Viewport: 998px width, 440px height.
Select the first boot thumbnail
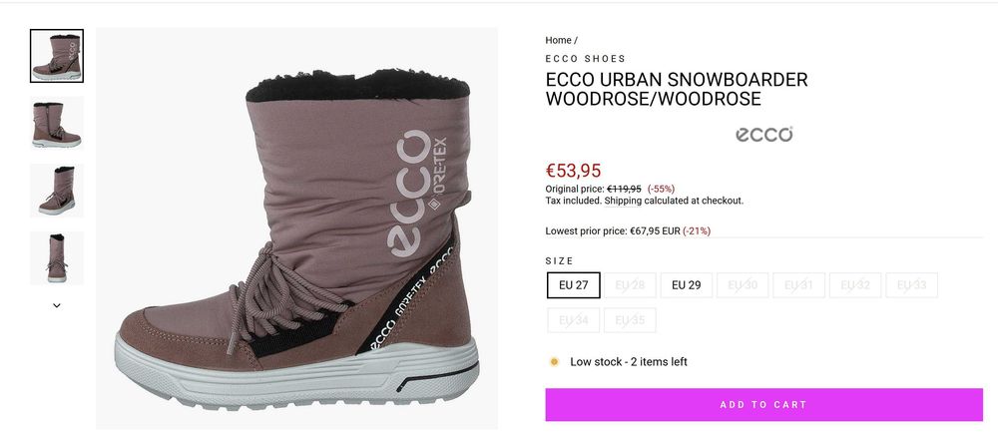(x=57, y=56)
